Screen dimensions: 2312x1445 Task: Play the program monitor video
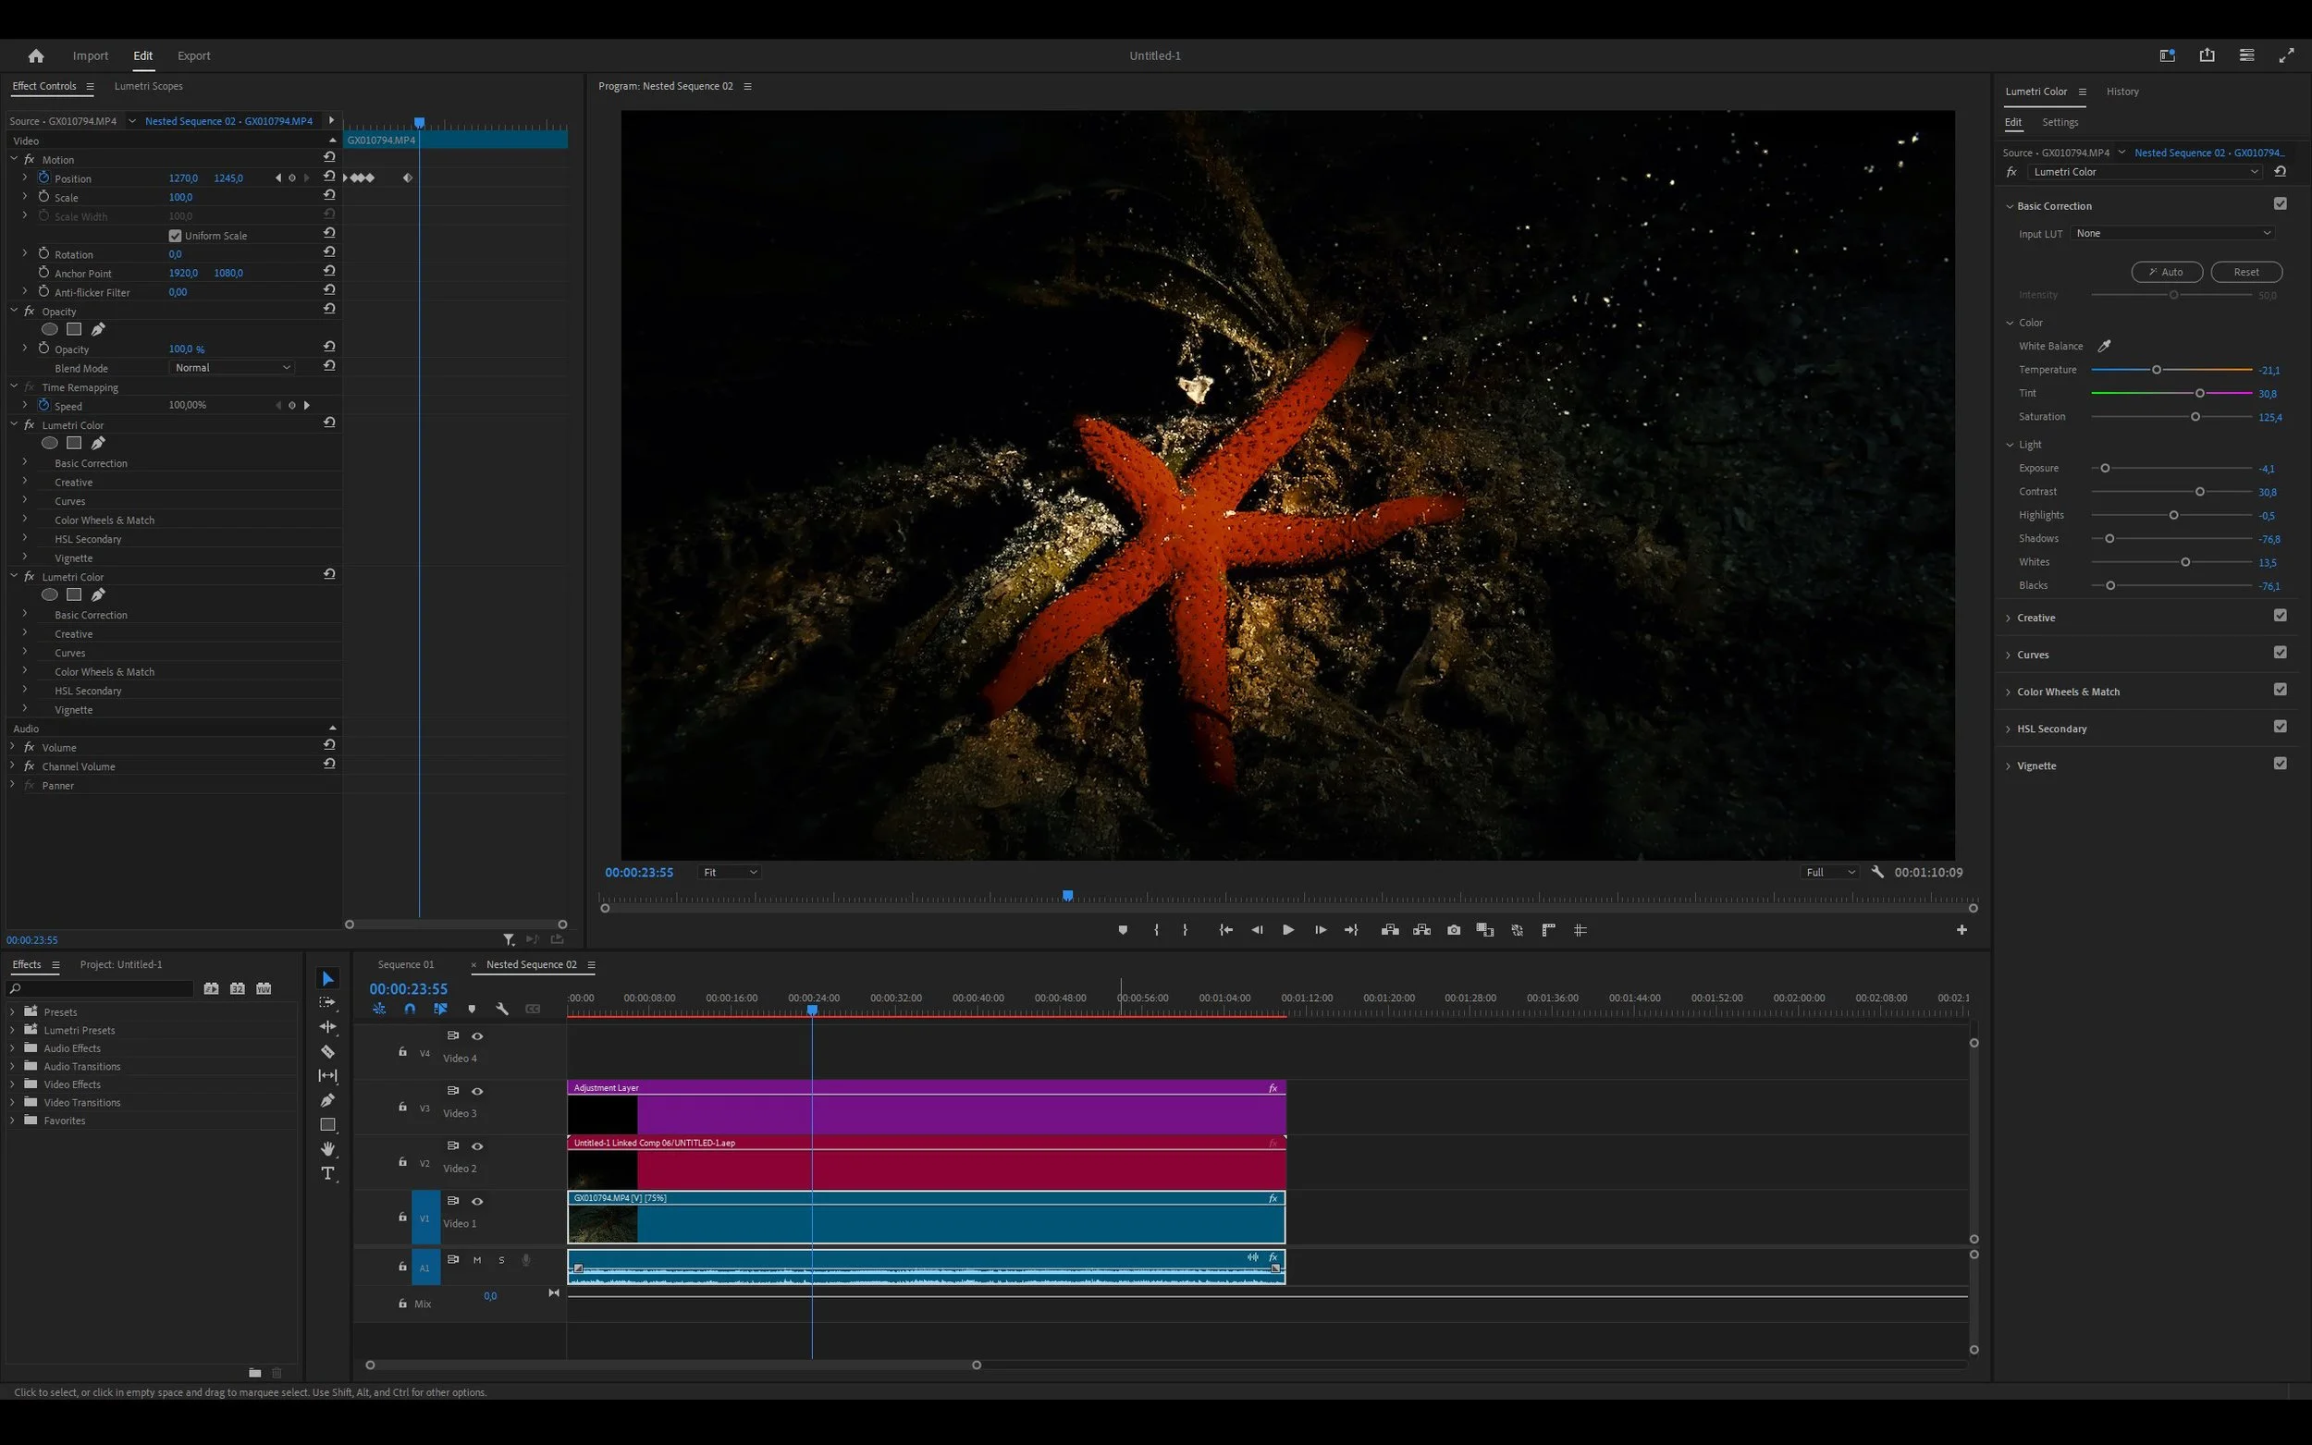click(x=1288, y=930)
